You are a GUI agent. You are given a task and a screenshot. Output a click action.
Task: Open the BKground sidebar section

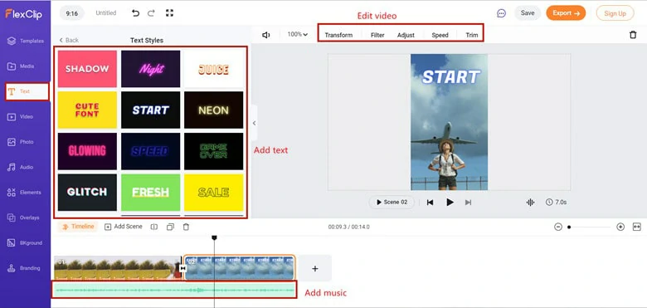point(25,242)
